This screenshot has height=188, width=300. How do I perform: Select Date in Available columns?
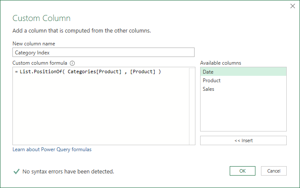243,72
